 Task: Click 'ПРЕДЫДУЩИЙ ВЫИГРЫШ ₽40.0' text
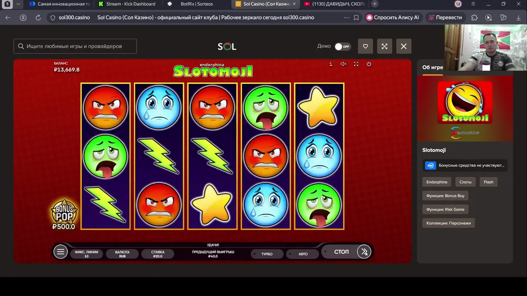point(213,254)
